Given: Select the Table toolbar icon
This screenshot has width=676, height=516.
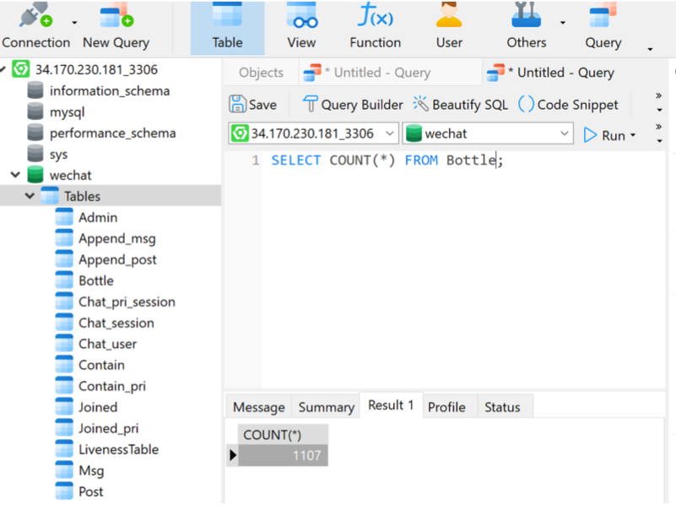Looking at the screenshot, I should [227, 26].
